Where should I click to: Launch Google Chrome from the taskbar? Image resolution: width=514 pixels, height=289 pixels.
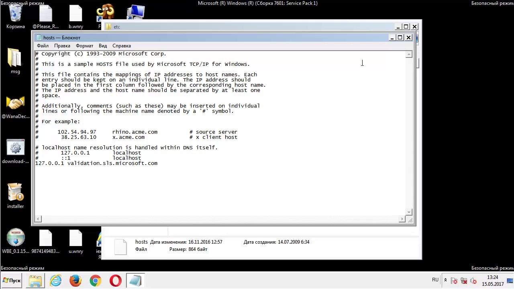(x=96, y=281)
